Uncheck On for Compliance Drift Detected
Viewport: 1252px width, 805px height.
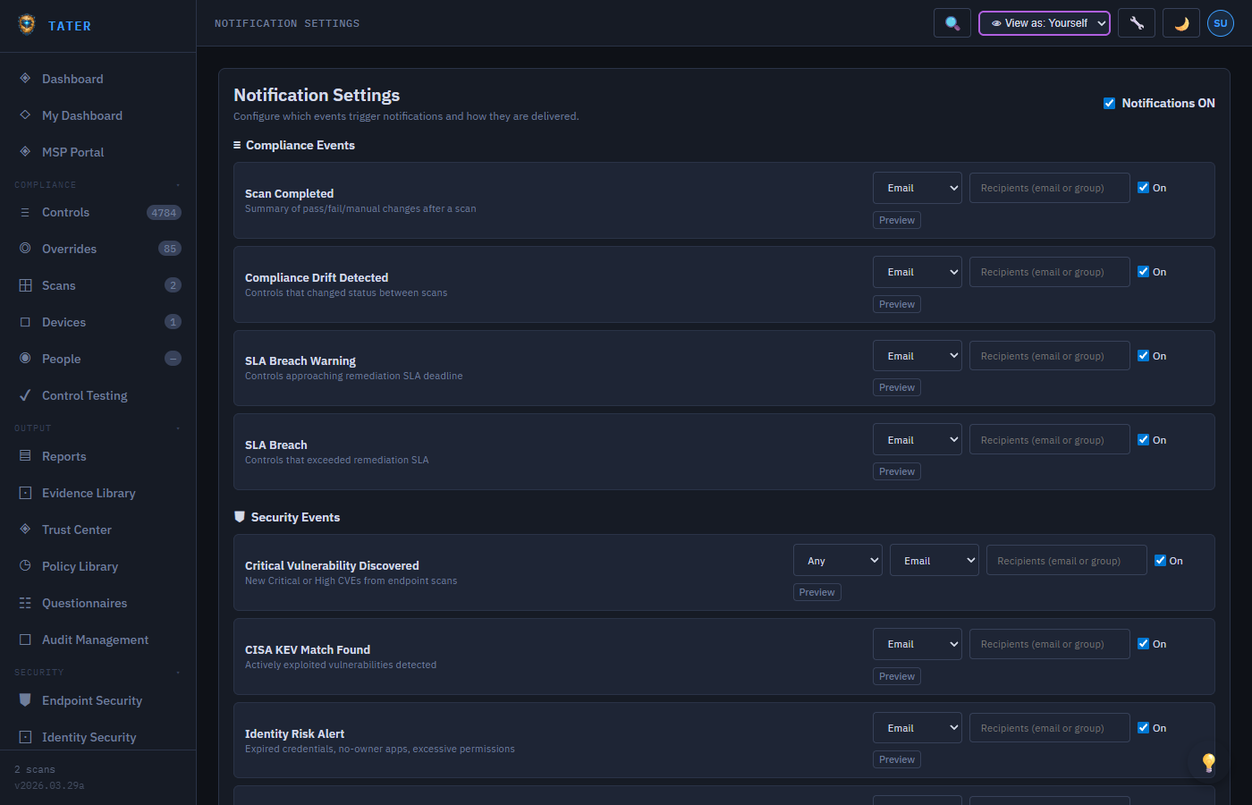pyautogui.click(x=1143, y=272)
